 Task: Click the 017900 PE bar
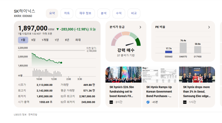coord(198,49)
